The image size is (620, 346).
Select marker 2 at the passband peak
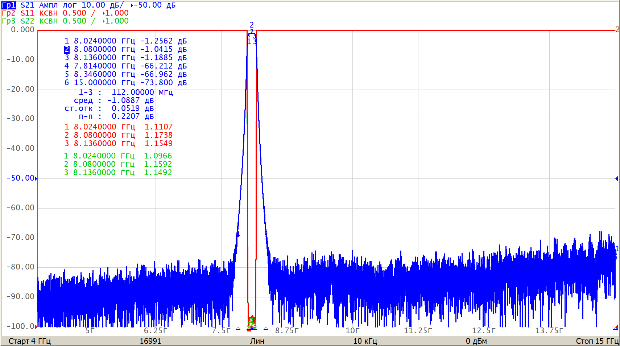[x=252, y=32]
